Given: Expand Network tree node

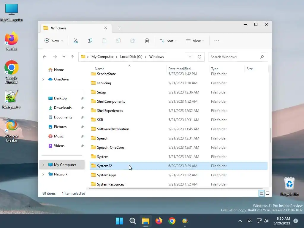Looking at the screenshot, I should pyautogui.click(x=43, y=174).
